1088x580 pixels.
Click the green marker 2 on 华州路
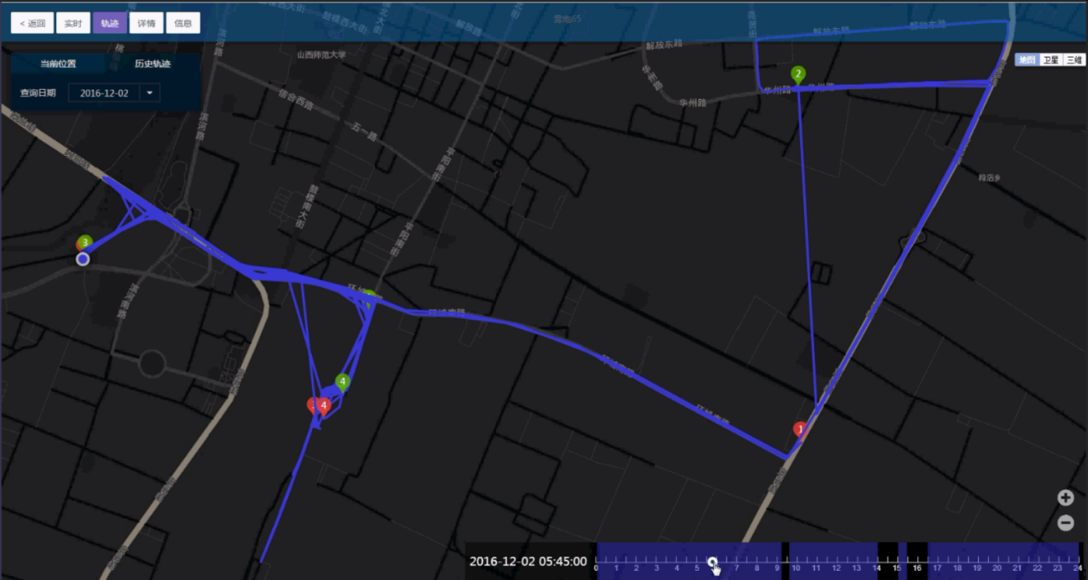click(x=798, y=75)
